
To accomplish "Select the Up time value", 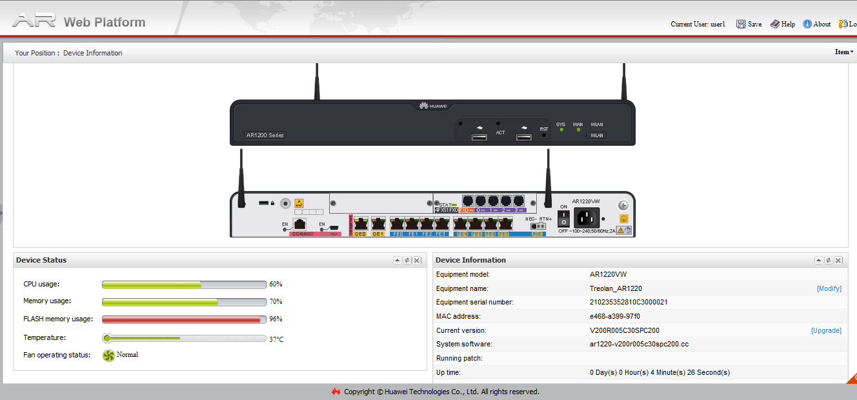I will (x=660, y=373).
